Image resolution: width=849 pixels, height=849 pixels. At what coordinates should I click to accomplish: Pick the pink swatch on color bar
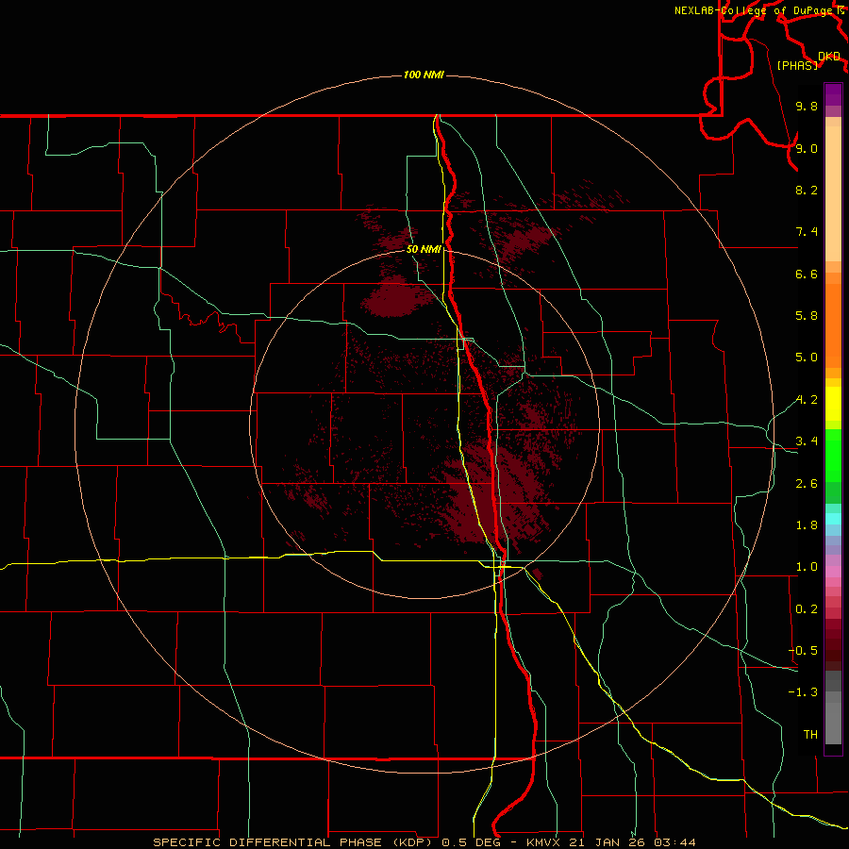833,572
